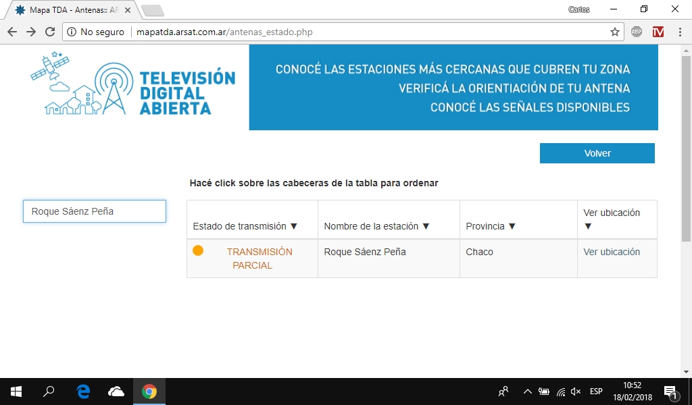The height and width of the screenshot is (405, 692).
Task: Open the Chrome three-dot menu
Action: pos(679,32)
